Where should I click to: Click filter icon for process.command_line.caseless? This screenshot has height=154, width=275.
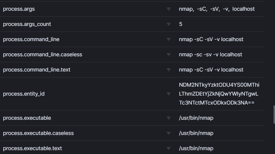pyautogui.click(x=169, y=55)
